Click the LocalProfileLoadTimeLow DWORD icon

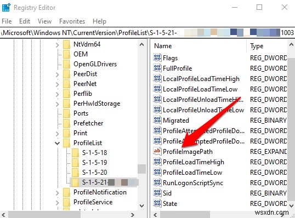click(x=157, y=89)
